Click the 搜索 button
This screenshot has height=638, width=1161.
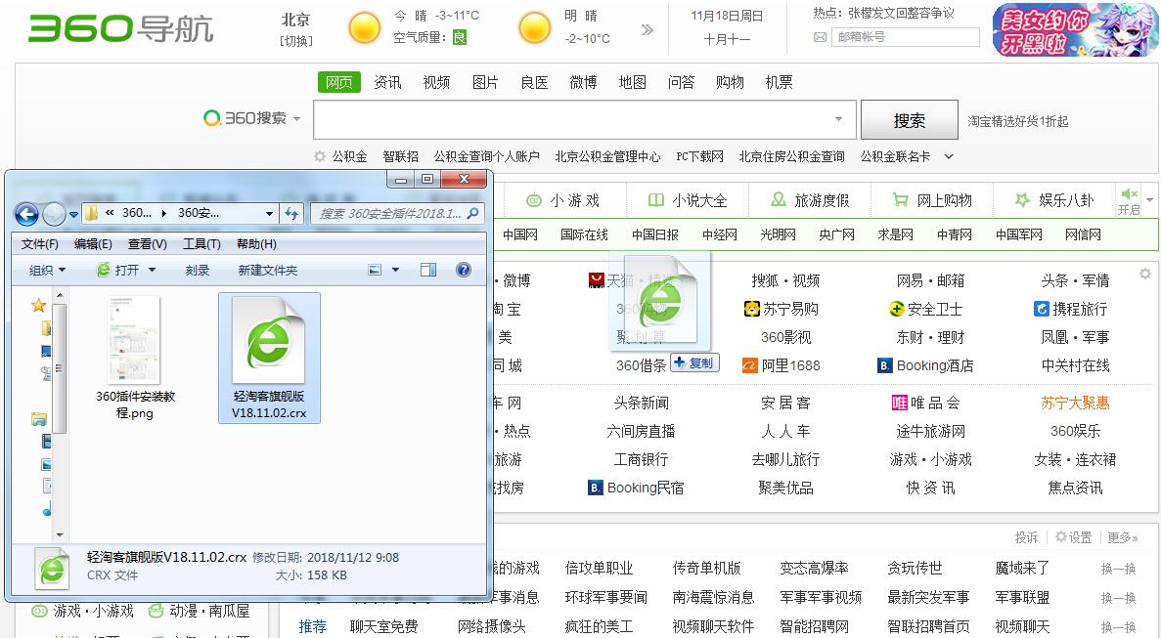pos(910,120)
